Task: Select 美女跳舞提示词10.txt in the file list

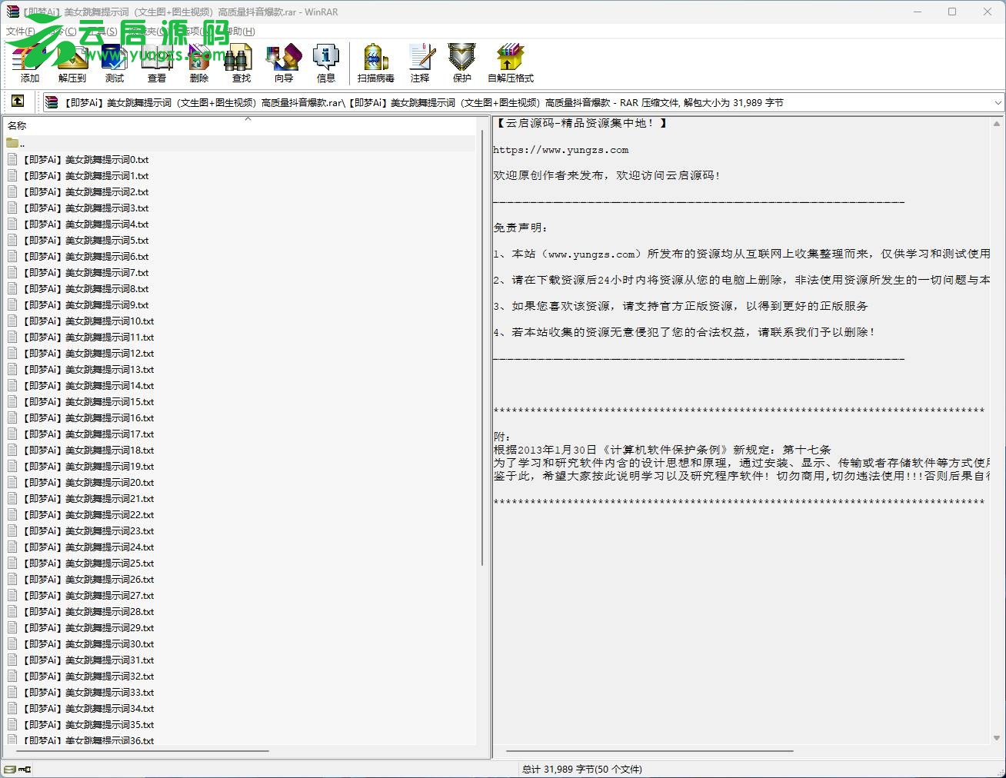Action: (x=88, y=321)
